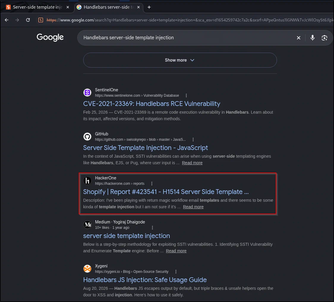The width and height of the screenshot is (334, 302).
Task: Click the sentinelone.com Vulnerability Database breadcrumb
Action: pos(137,96)
